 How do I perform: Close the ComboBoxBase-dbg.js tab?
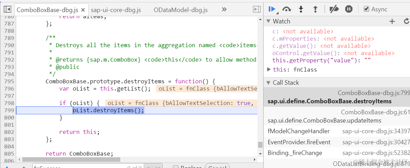coord(83,10)
